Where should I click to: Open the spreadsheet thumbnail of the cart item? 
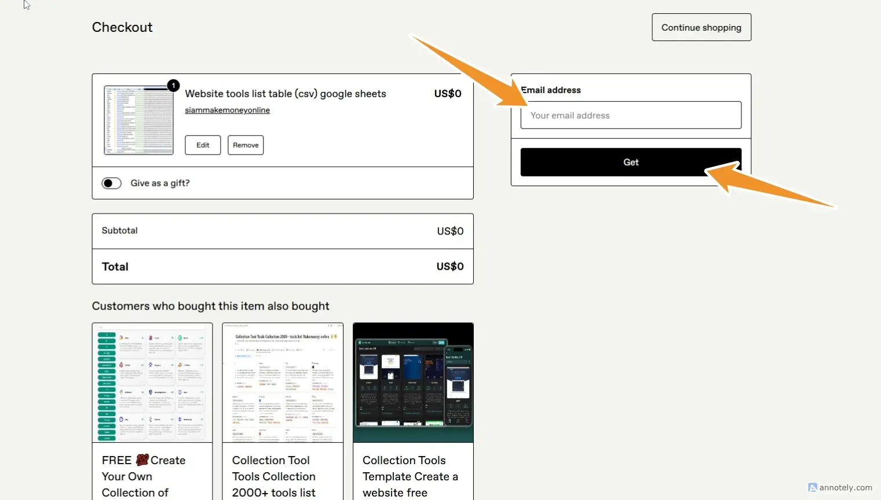(138, 120)
